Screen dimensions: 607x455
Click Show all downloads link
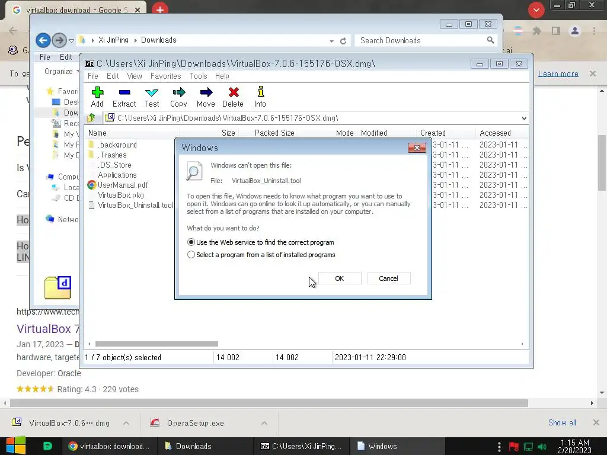(562, 422)
